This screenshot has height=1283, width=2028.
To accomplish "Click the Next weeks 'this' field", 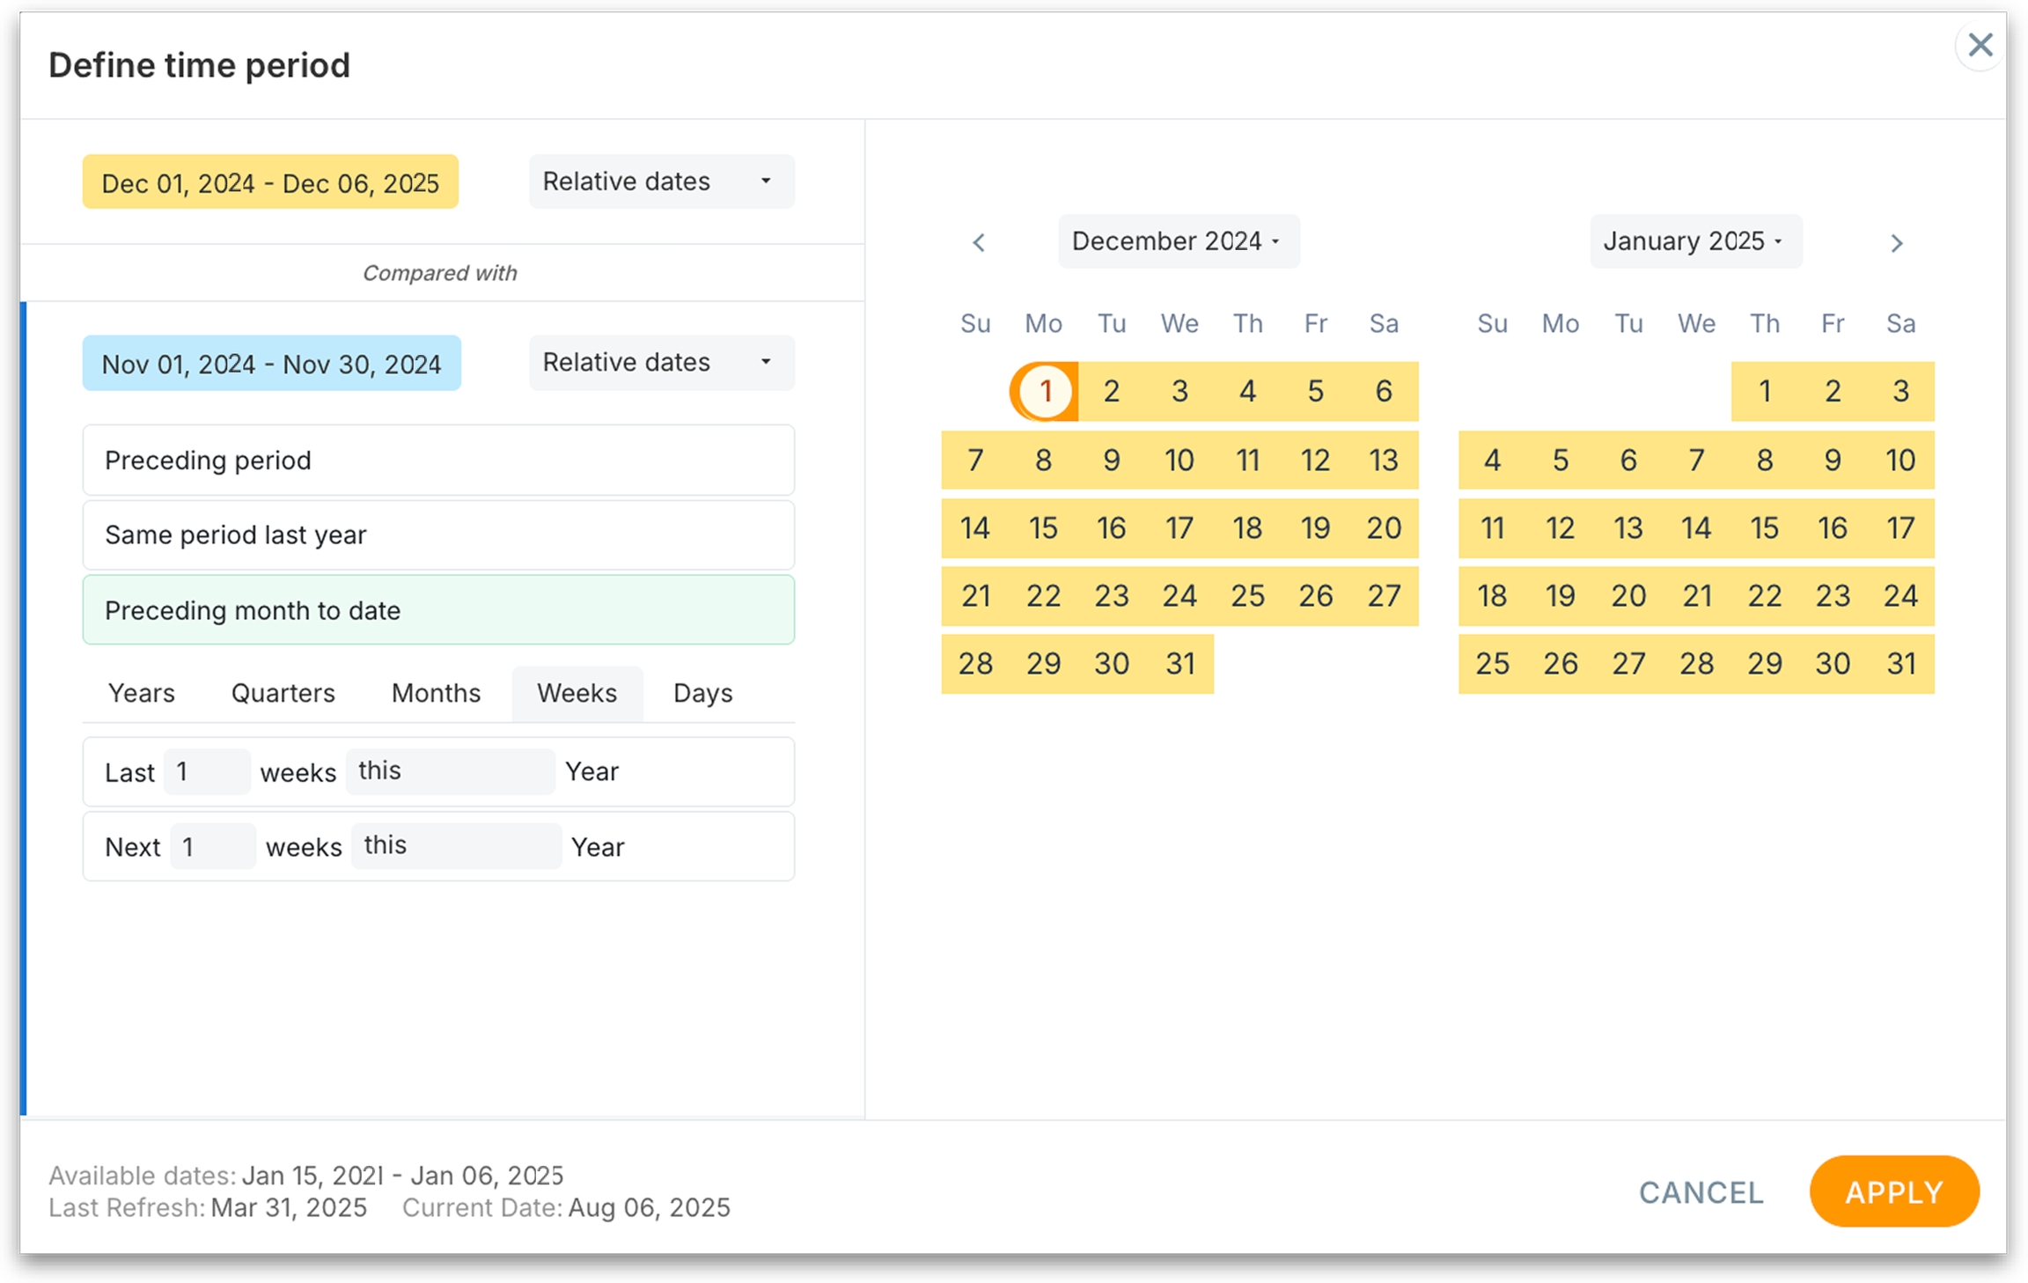I will (x=455, y=846).
